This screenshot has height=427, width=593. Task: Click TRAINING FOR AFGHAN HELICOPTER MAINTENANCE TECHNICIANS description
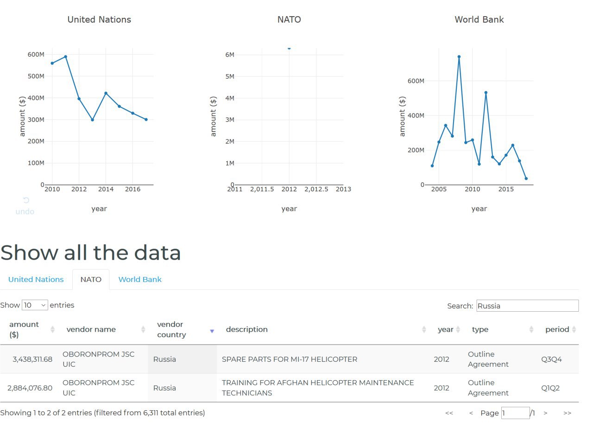pyautogui.click(x=318, y=388)
